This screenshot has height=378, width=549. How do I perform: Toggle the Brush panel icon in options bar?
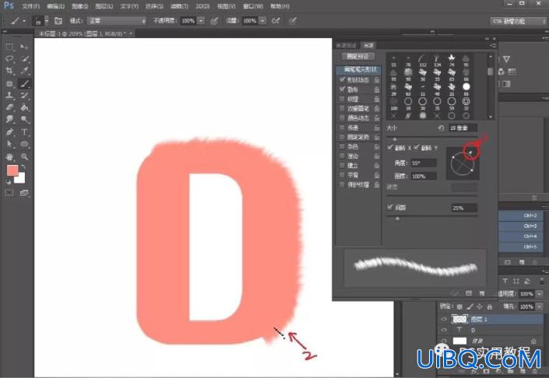tap(58, 21)
